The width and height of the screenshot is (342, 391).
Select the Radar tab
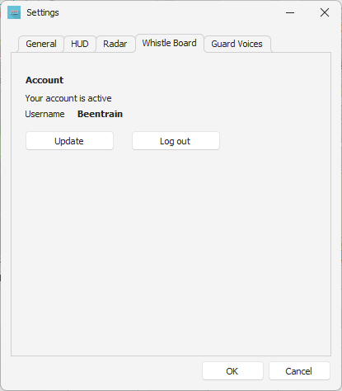click(115, 44)
